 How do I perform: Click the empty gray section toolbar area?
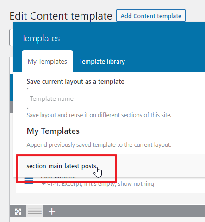(130, 211)
